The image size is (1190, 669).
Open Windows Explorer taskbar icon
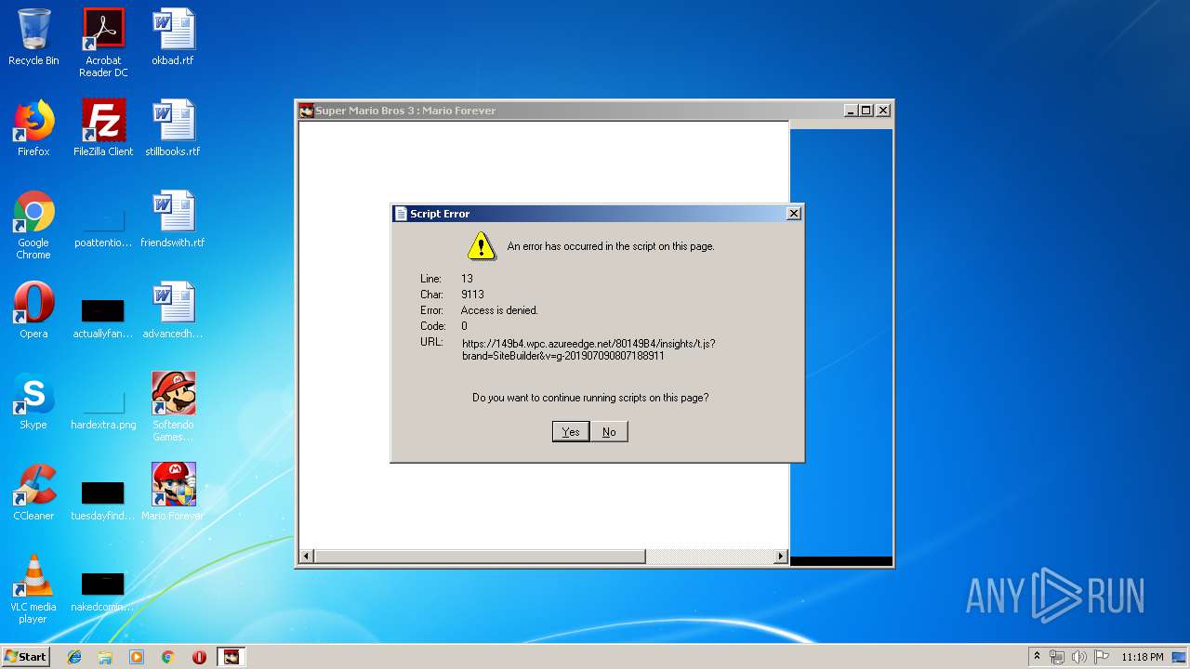105,657
